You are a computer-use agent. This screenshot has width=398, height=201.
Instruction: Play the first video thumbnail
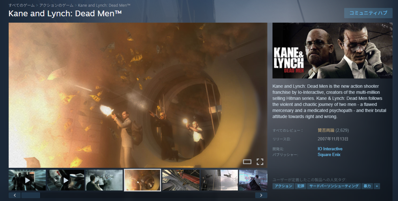27,180
